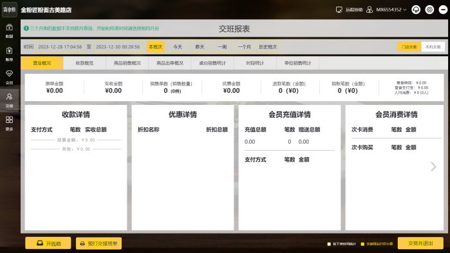Filter by 今天 today
450x253 pixels.
coord(178,47)
